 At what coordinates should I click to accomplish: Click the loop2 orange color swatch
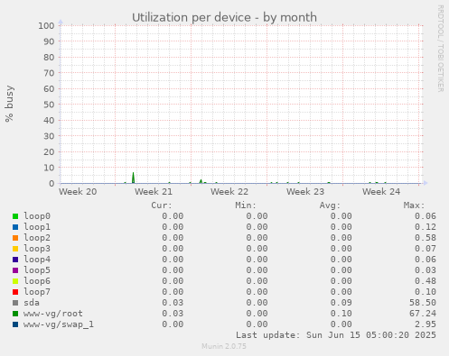15,238
